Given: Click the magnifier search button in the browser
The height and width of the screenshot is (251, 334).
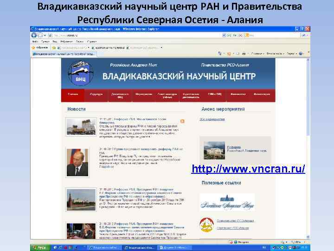Looking at the screenshot, I should pyautogui.click(x=303, y=35).
